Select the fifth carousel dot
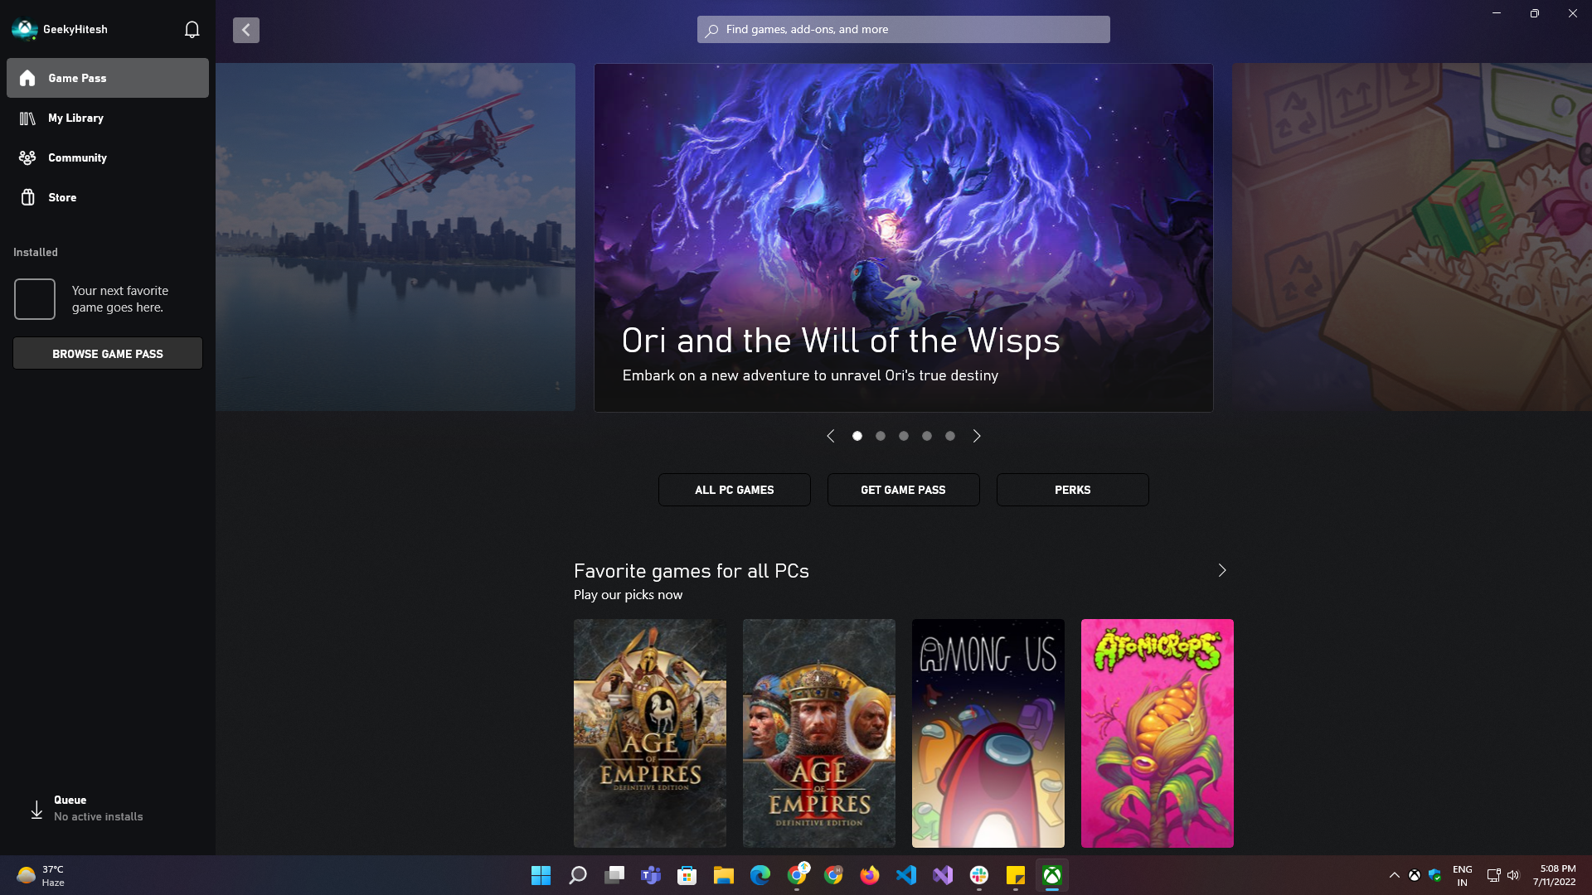Viewport: 1592px width, 895px height. click(950, 436)
